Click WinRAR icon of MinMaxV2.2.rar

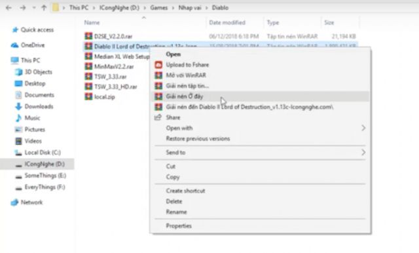[88, 66]
